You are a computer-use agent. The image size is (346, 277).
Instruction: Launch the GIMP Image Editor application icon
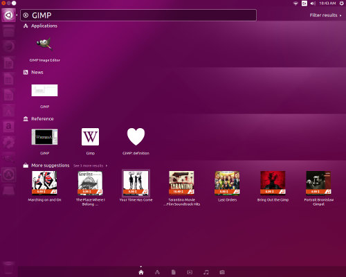coord(44,44)
